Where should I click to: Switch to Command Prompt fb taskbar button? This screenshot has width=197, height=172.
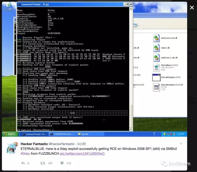(x=34, y=134)
